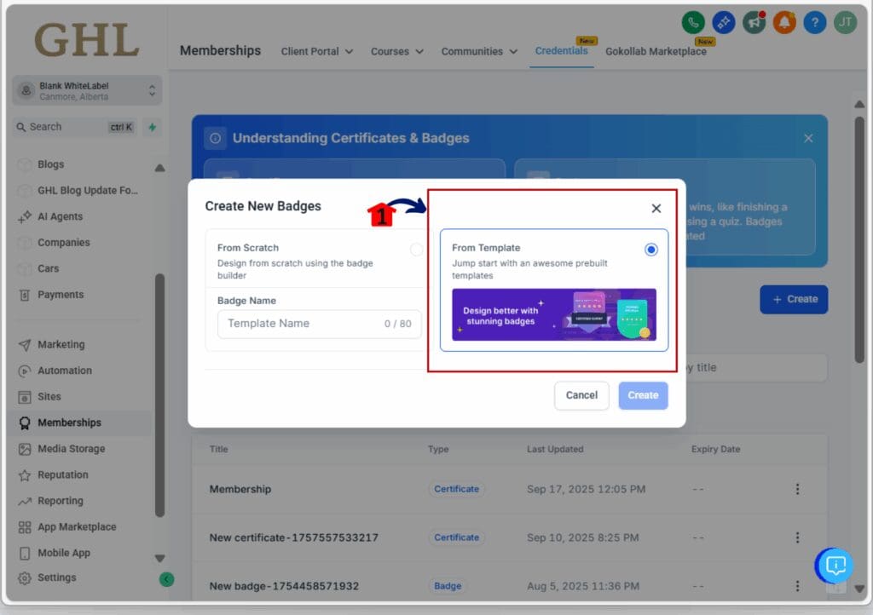Select the From Template radio button
Screen dimensions: 873x615
tap(651, 250)
